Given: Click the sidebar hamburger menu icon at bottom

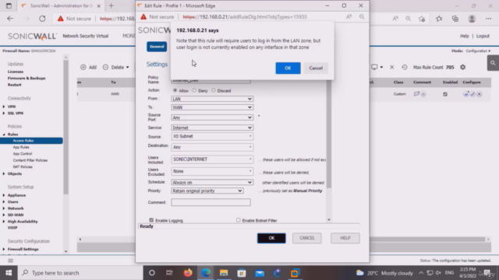Looking at the screenshot, I should pos(10,261).
